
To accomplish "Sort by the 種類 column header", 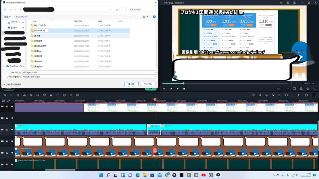I will click(100, 21).
